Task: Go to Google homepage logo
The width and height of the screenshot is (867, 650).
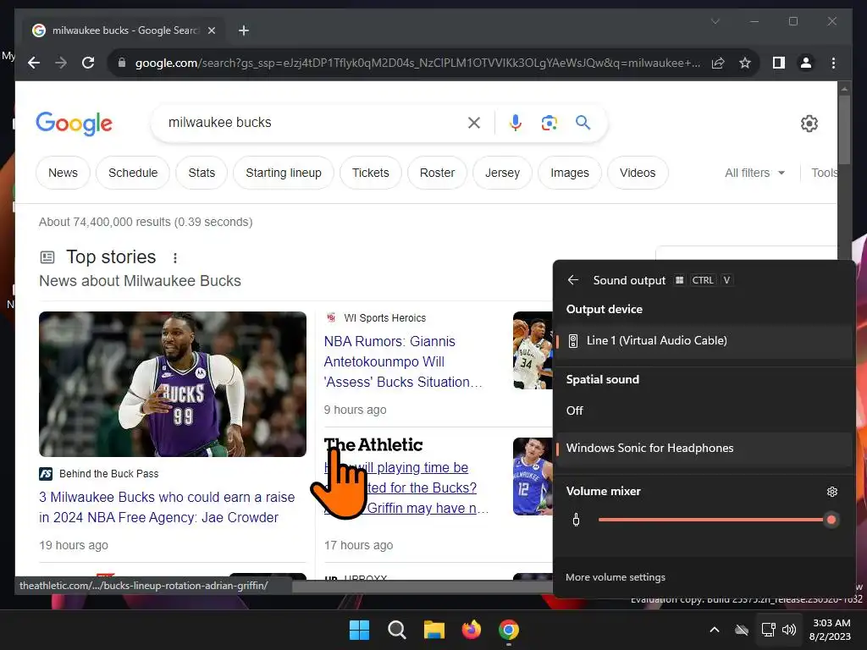Action: click(75, 124)
